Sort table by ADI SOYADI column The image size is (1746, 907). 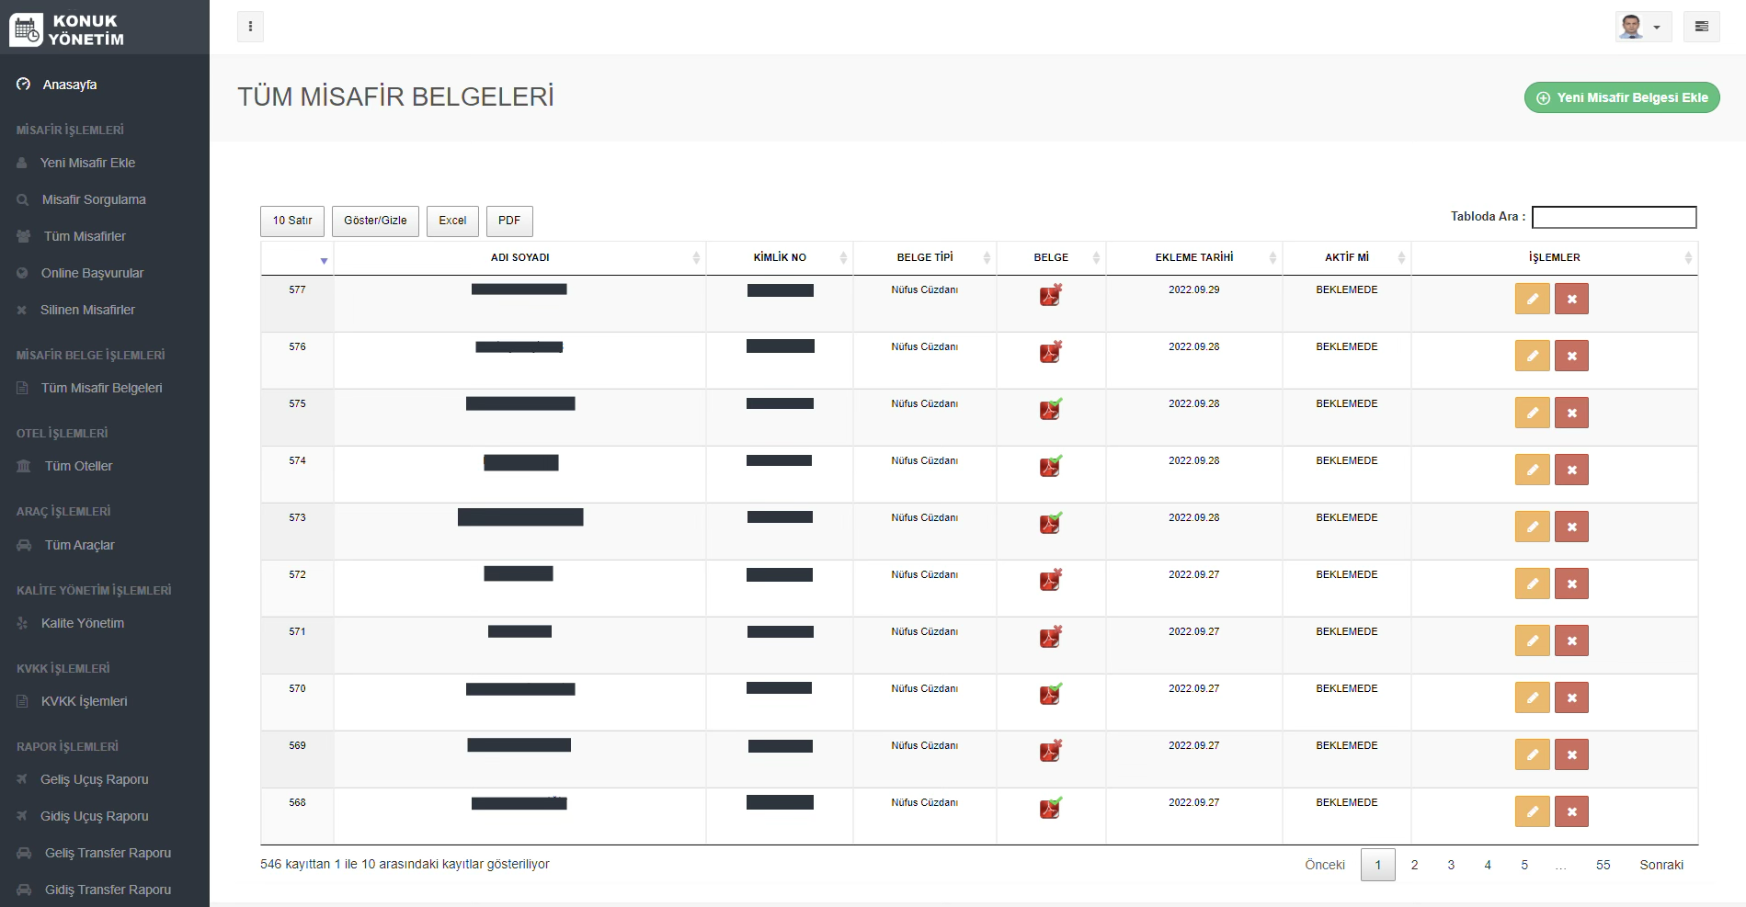point(519,257)
